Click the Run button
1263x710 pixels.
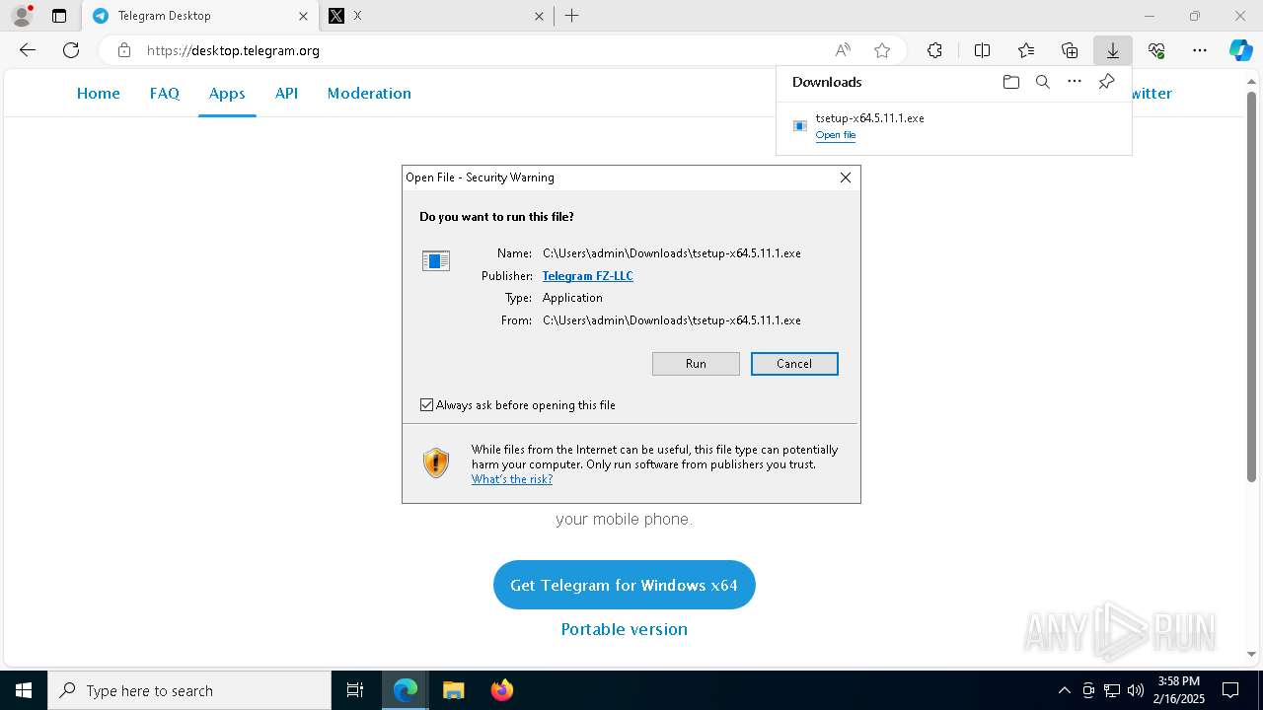click(x=696, y=364)
